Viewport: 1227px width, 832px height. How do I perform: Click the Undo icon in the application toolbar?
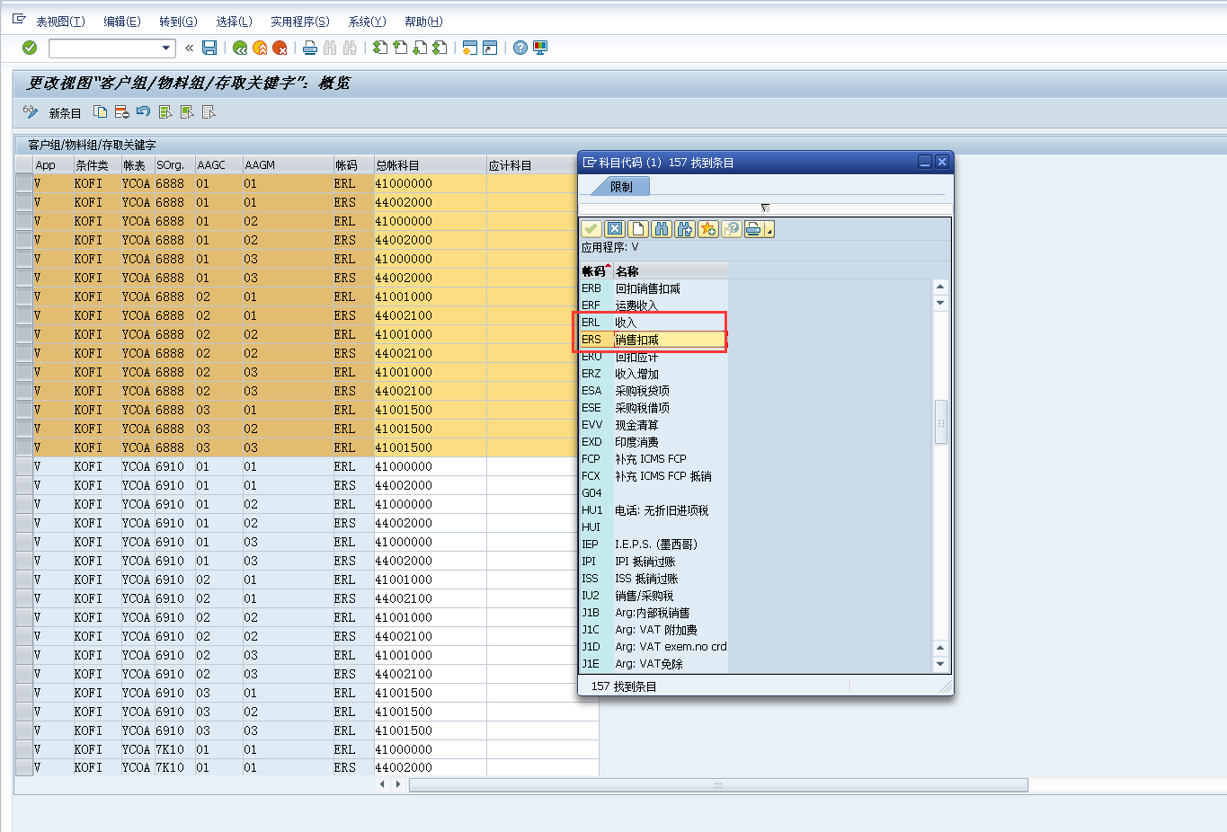(143, 112)
